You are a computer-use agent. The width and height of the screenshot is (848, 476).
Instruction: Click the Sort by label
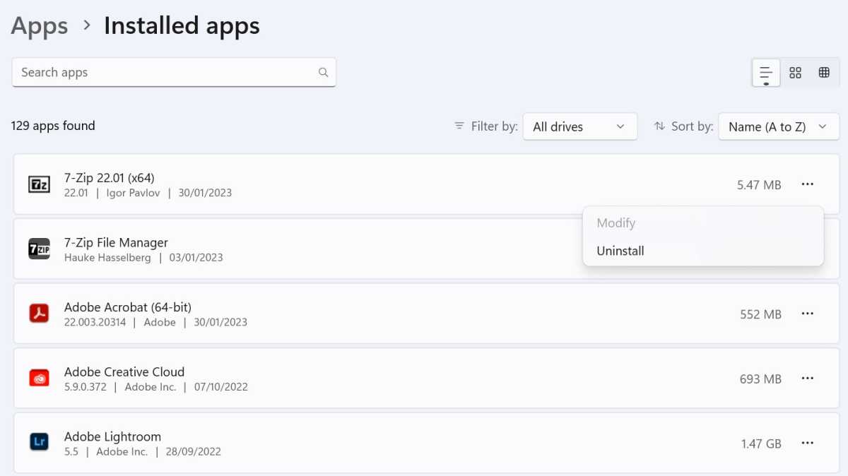[692, 126]
